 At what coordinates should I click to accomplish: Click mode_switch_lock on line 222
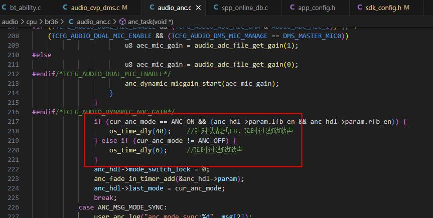tap(160, 169)
